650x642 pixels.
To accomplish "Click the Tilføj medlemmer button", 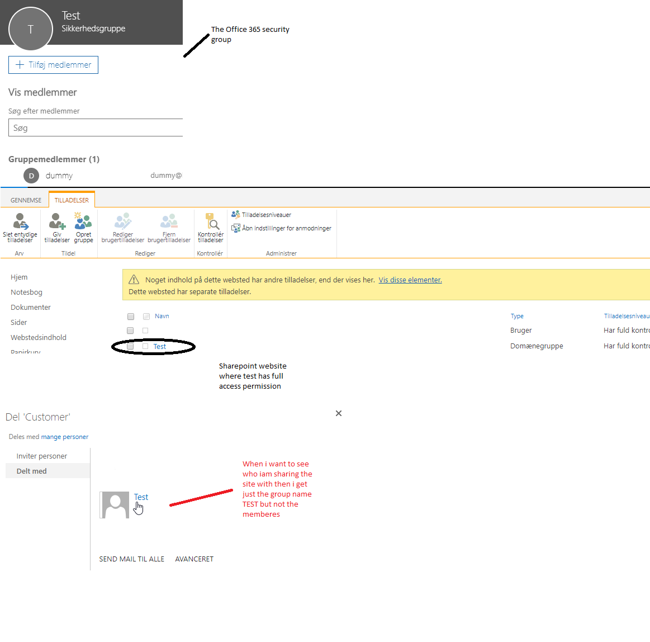I will click(53, 64).
